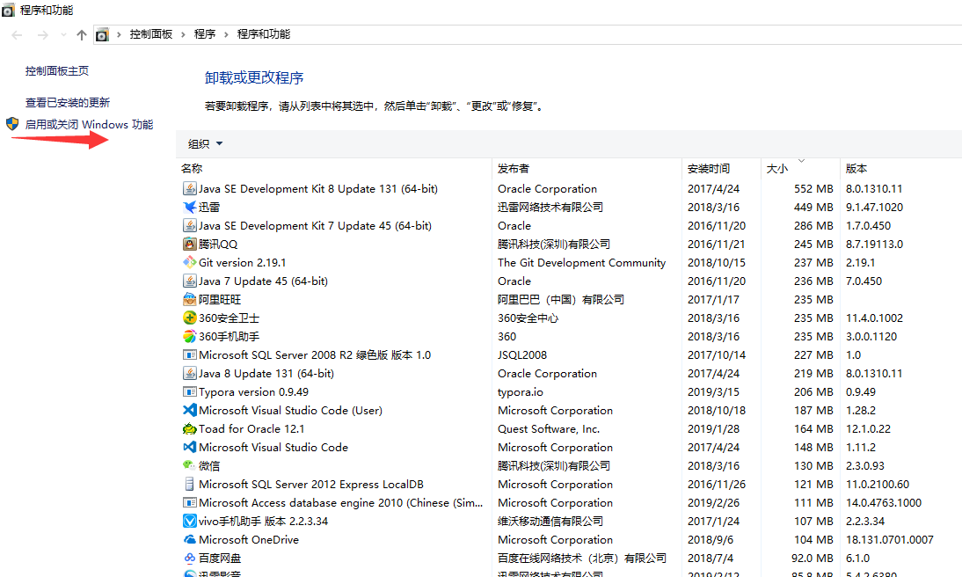This screenshot has height=577, width=962.
Task: Select the Typora version 0.9.49 entry
Action: click(253, 392)
